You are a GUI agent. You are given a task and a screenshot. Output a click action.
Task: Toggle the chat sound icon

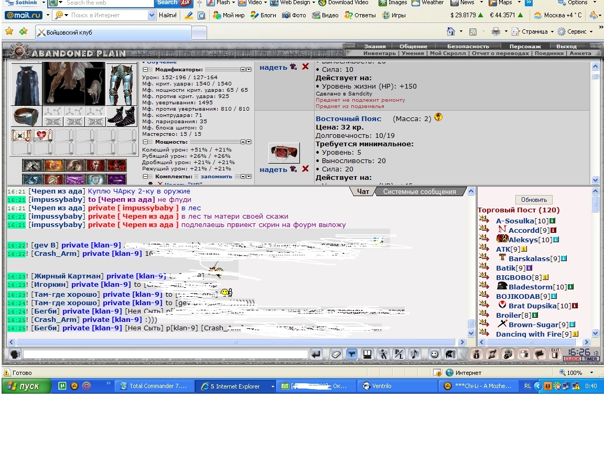(415, 354)
